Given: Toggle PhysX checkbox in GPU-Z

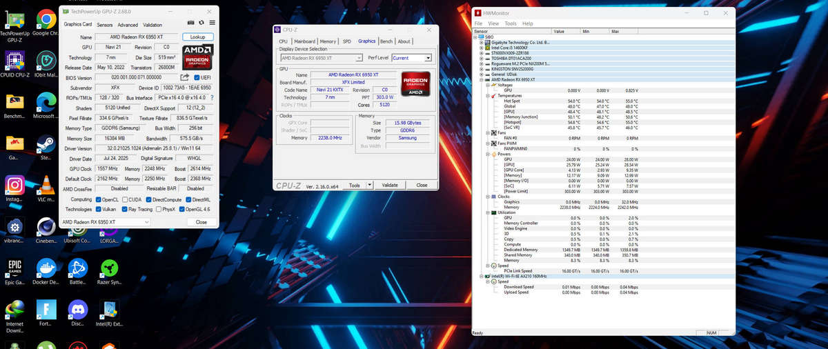Looking at the screenshot, I should point(158,209).
